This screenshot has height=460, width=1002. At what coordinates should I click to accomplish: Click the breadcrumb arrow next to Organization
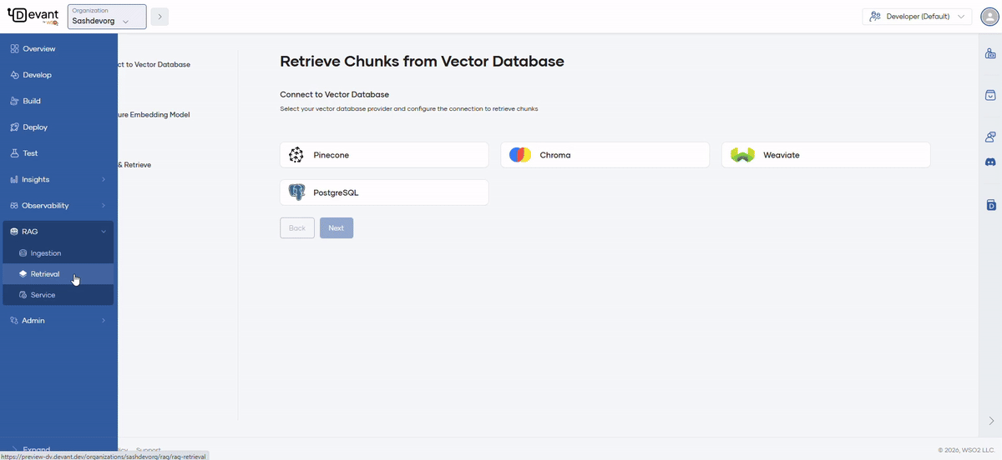point(159,17)
